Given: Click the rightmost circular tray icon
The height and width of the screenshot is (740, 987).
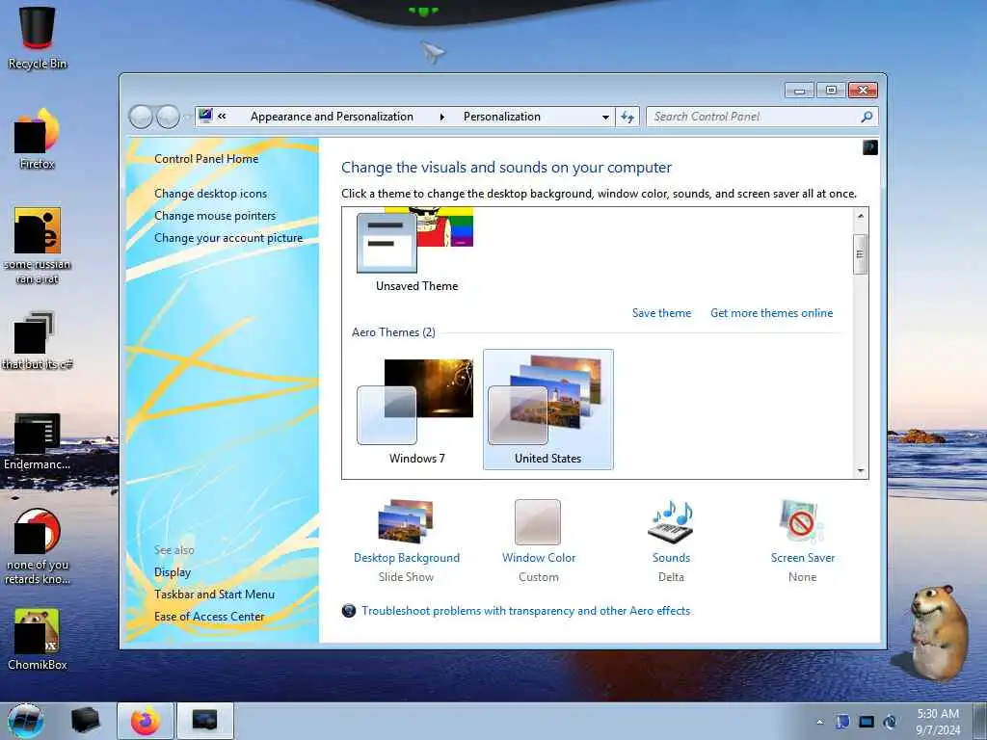Looking at the screenshot, I should click(890, 722).
